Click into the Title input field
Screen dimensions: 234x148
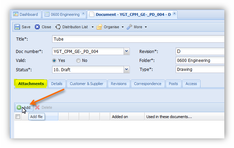[138, 39]
